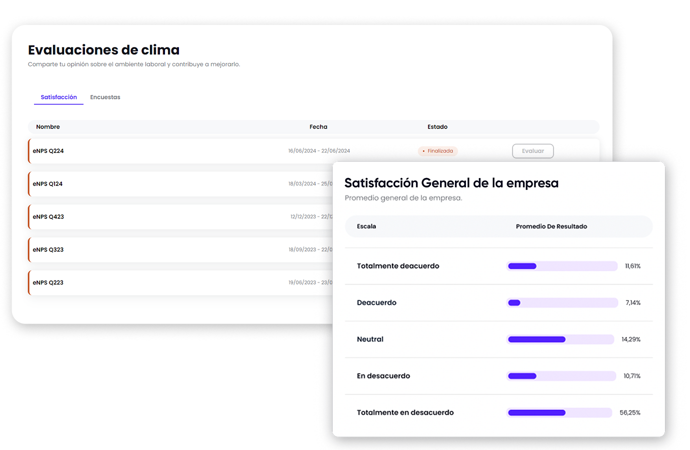690x450 pixels.
Task: Choose the eNPS Q423 evaluation entry
Action: point(48,217)
